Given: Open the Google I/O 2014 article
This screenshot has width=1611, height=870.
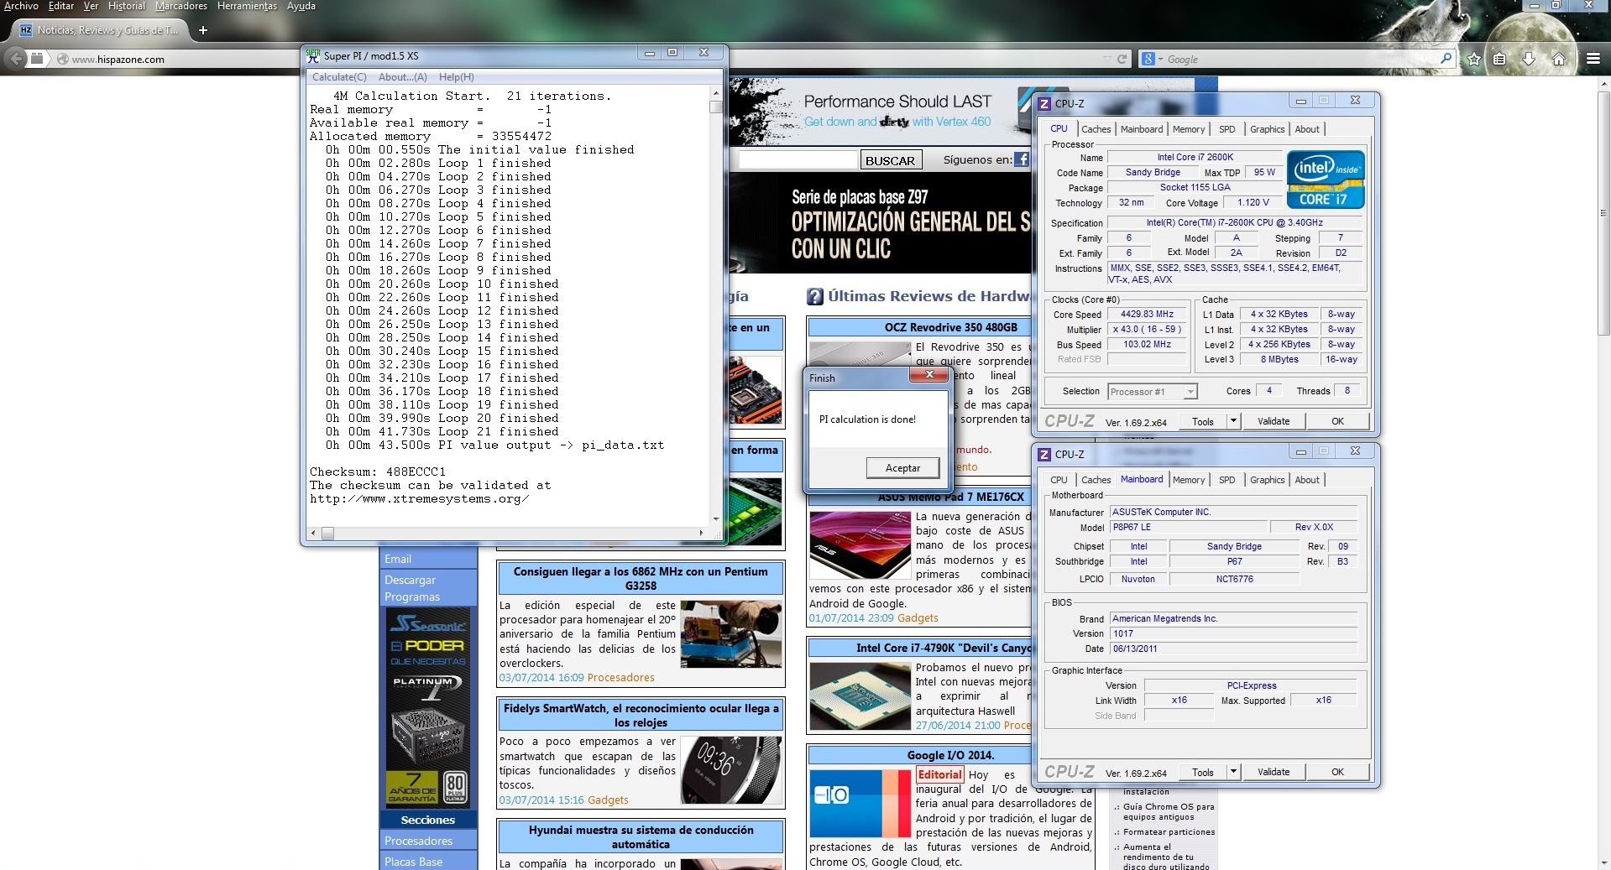Looking at the screenshot, I should [x=949, y=755].
